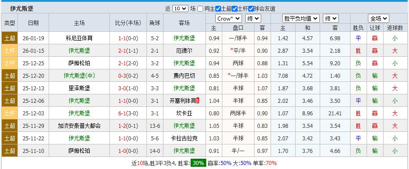This screenshot has width=409, height=169.
Task: Click the 土杯 type tag on 25-12-03
Action: coord(10,114)
